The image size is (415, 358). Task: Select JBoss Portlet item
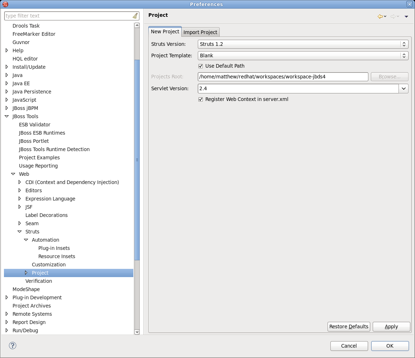pos(34,141)
